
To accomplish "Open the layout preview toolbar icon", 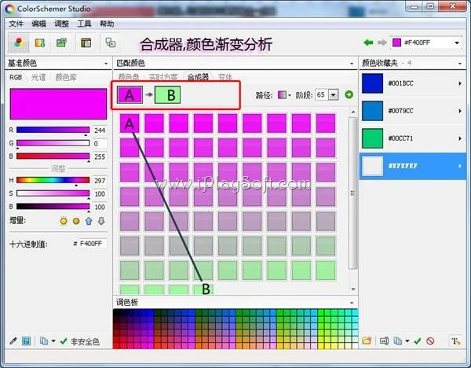I will pos(86,42).
